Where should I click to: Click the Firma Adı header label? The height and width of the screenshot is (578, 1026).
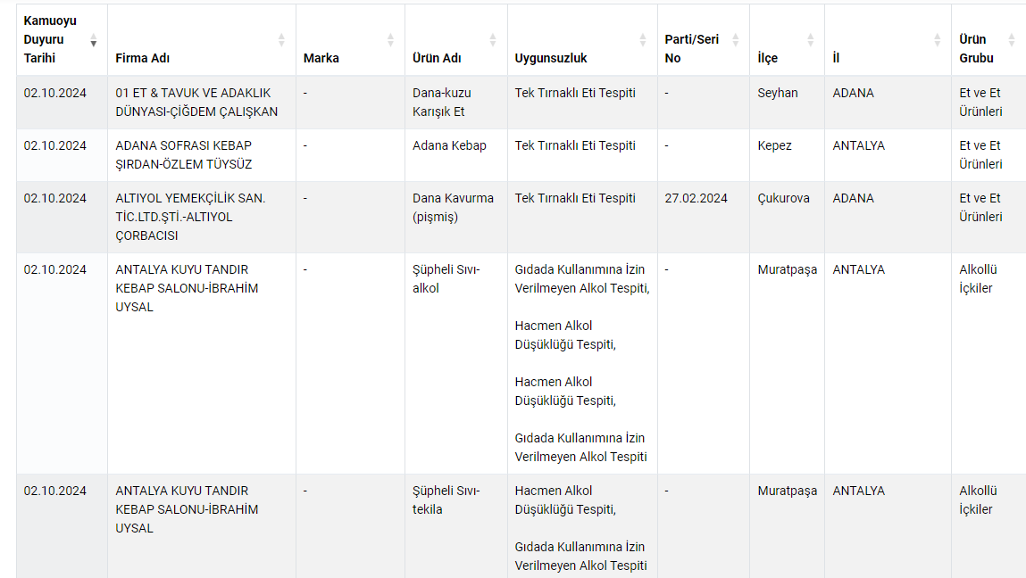click(143, 59)
